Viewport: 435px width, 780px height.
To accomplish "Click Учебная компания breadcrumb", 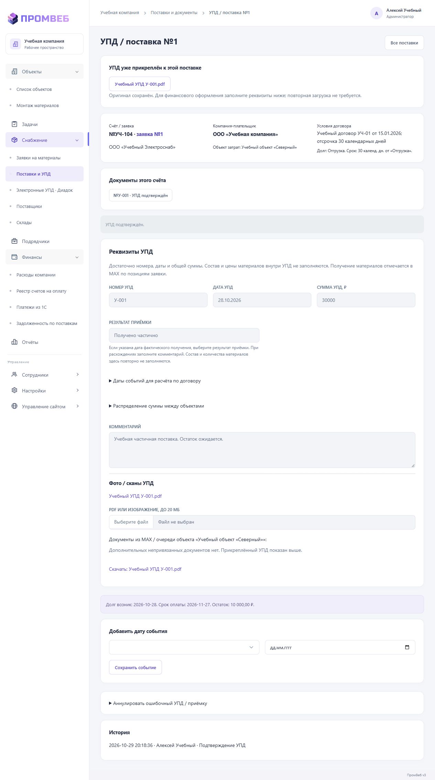I will click(x=120, y=13).
